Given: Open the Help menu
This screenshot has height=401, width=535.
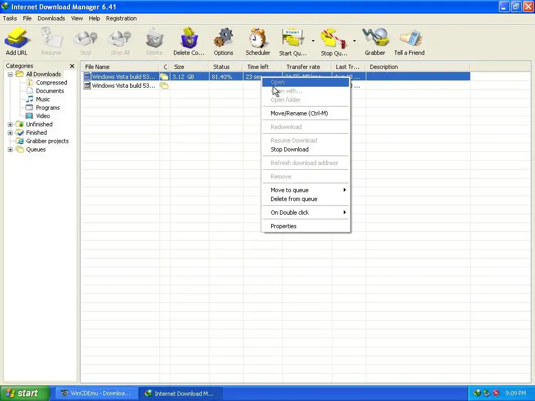Looking at the screenshot, I should click(x=94, y=18).
